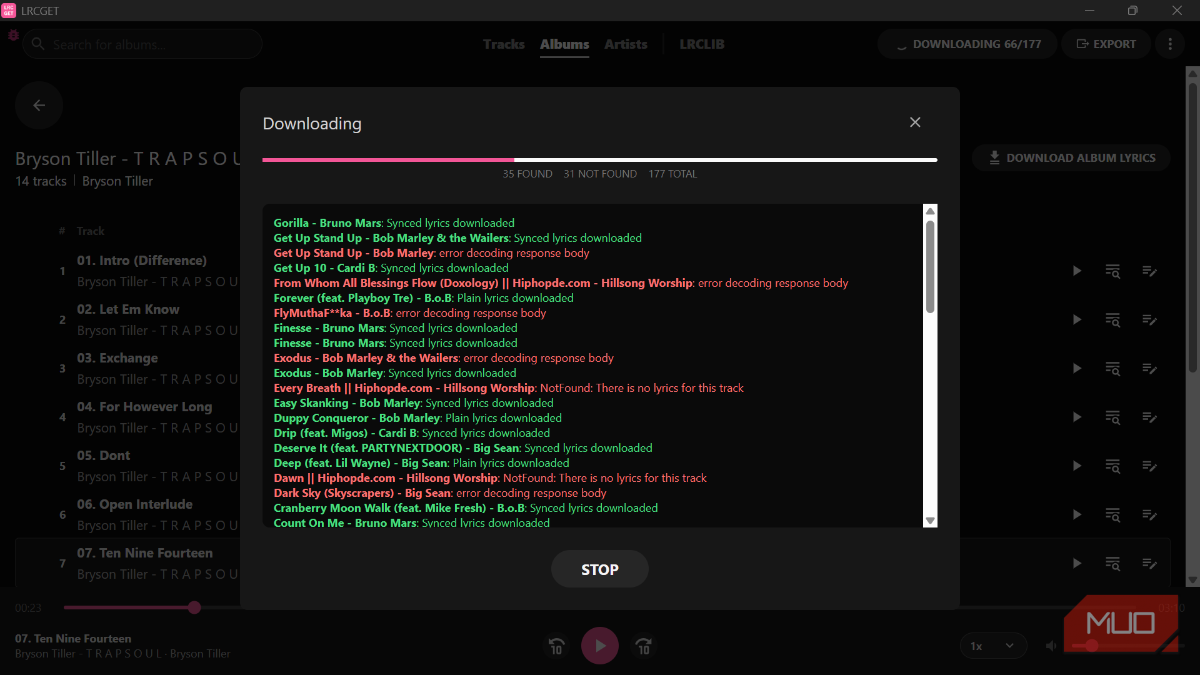Click the bug icon beside search
1200x675 pixels.
pos(13,36)
